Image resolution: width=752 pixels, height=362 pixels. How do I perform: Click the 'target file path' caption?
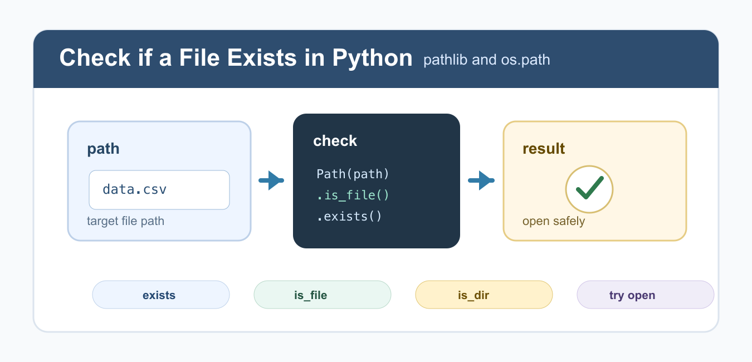coord(126,221)
